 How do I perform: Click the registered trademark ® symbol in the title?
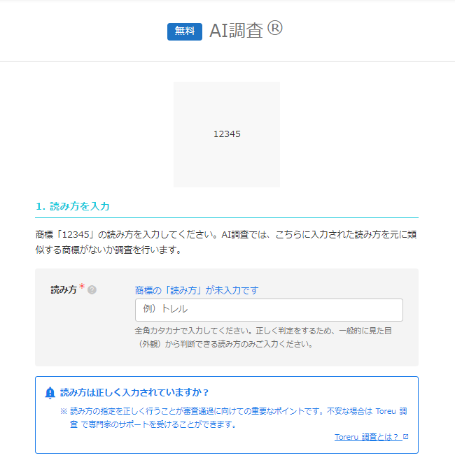[x=275, y=28]
